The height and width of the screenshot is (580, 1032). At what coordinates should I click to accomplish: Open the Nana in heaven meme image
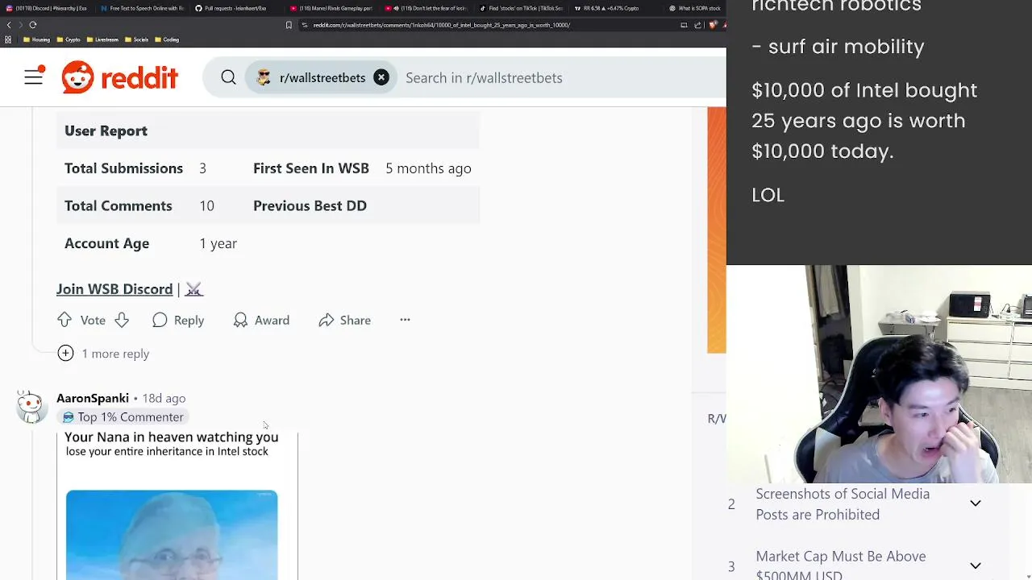click(x=172, y=534)
